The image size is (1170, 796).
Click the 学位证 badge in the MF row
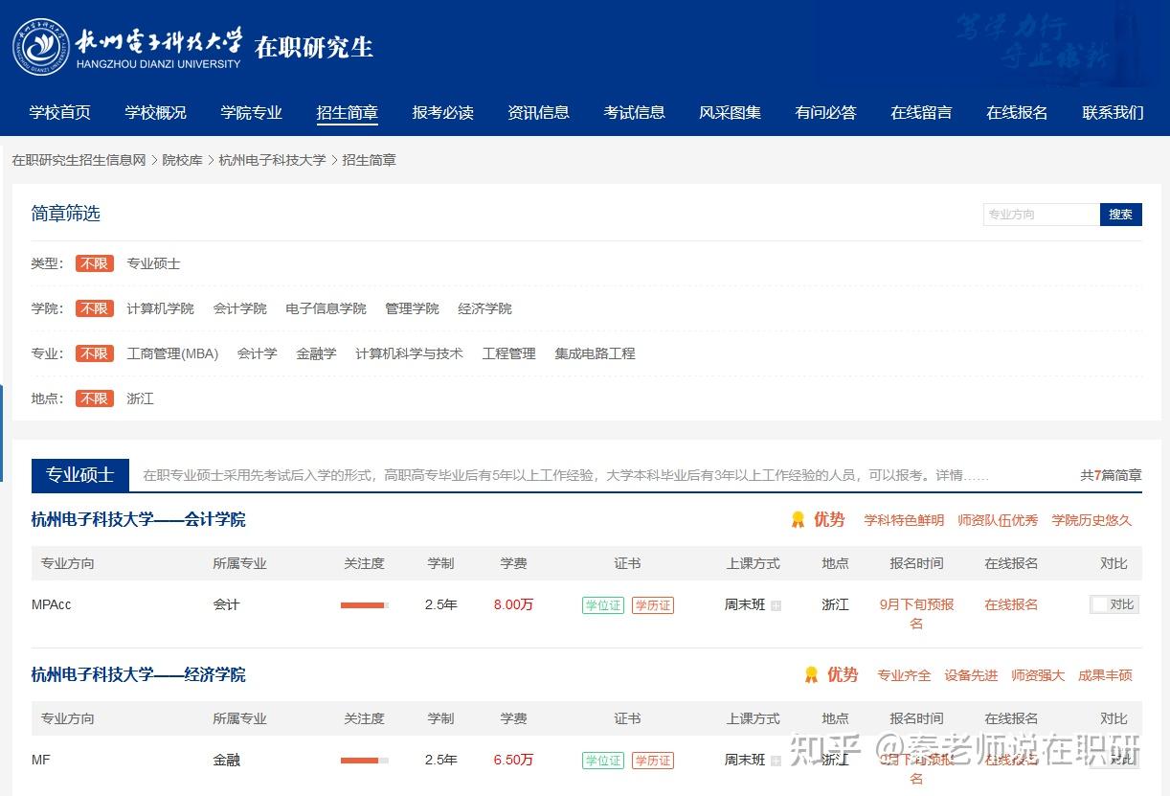603,761
